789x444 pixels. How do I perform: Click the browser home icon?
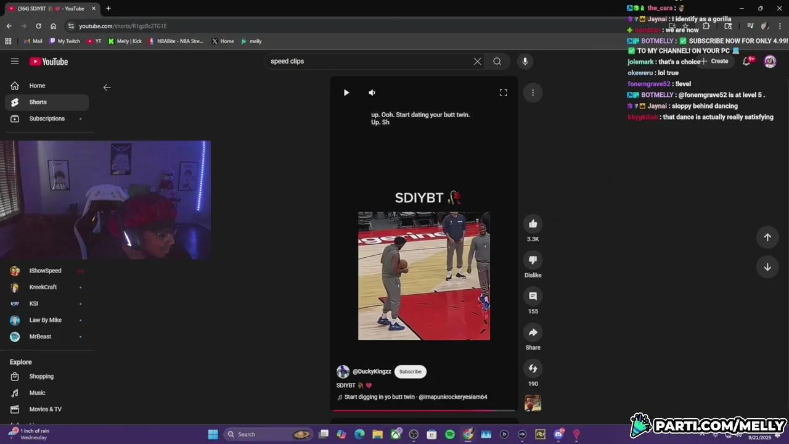pyautogui.click(x=53, y=26)
